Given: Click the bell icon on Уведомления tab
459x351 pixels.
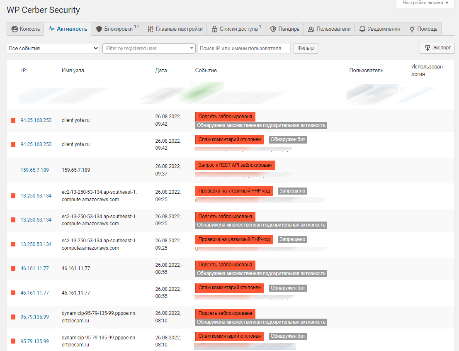Looking at the screenshot, I should click(x=362, y=29).
